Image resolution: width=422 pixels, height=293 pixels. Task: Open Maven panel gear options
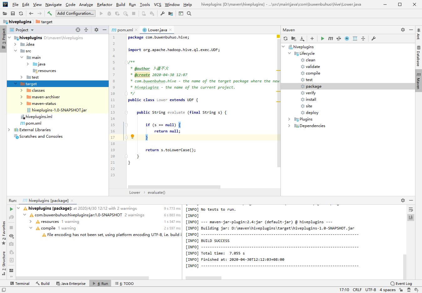coord(403,30)
